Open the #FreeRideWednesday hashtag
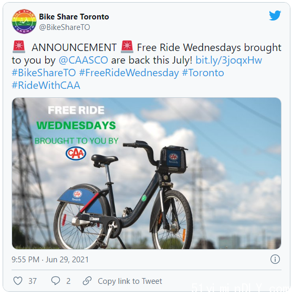This screenshot has height=297, width=292. click(x=129, y=73)
